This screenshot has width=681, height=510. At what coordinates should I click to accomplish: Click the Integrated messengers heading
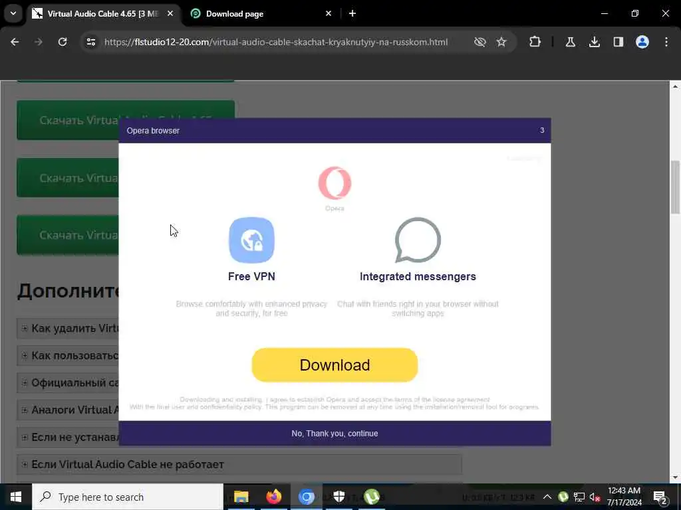[x=418, y=276]
